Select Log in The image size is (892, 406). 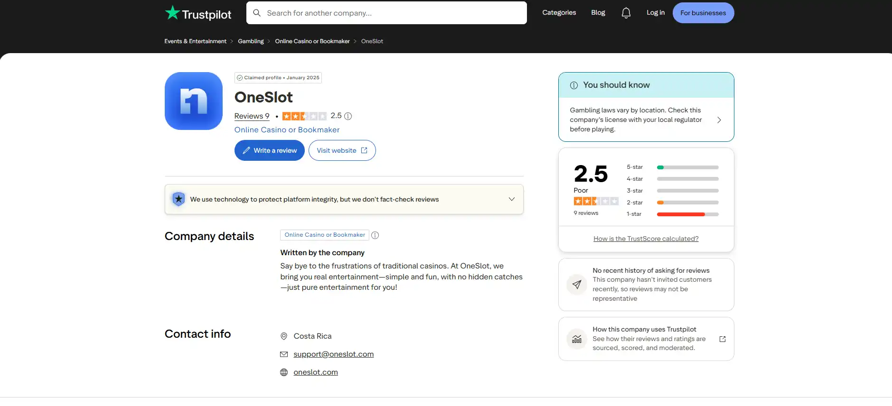(656, 13)
